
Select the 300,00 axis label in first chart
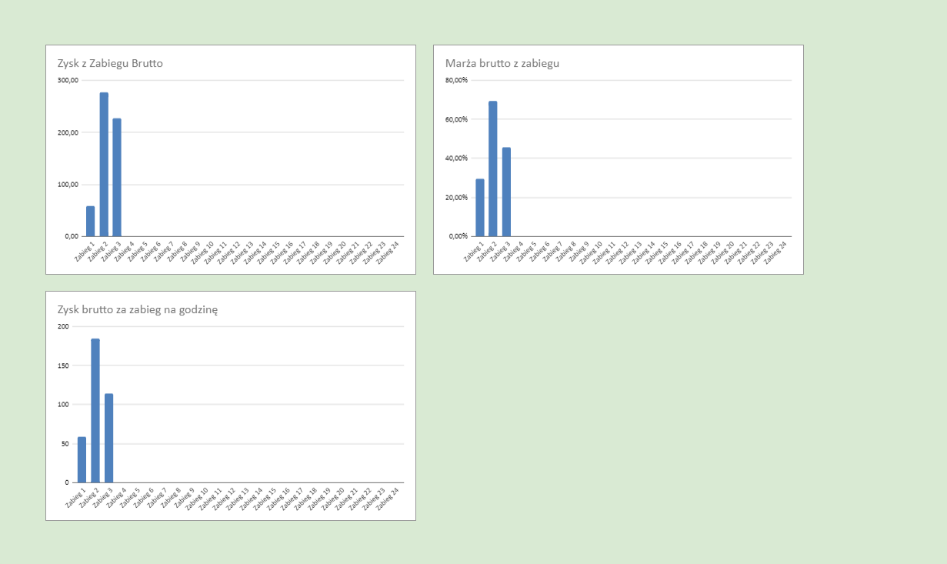point(68,80)
